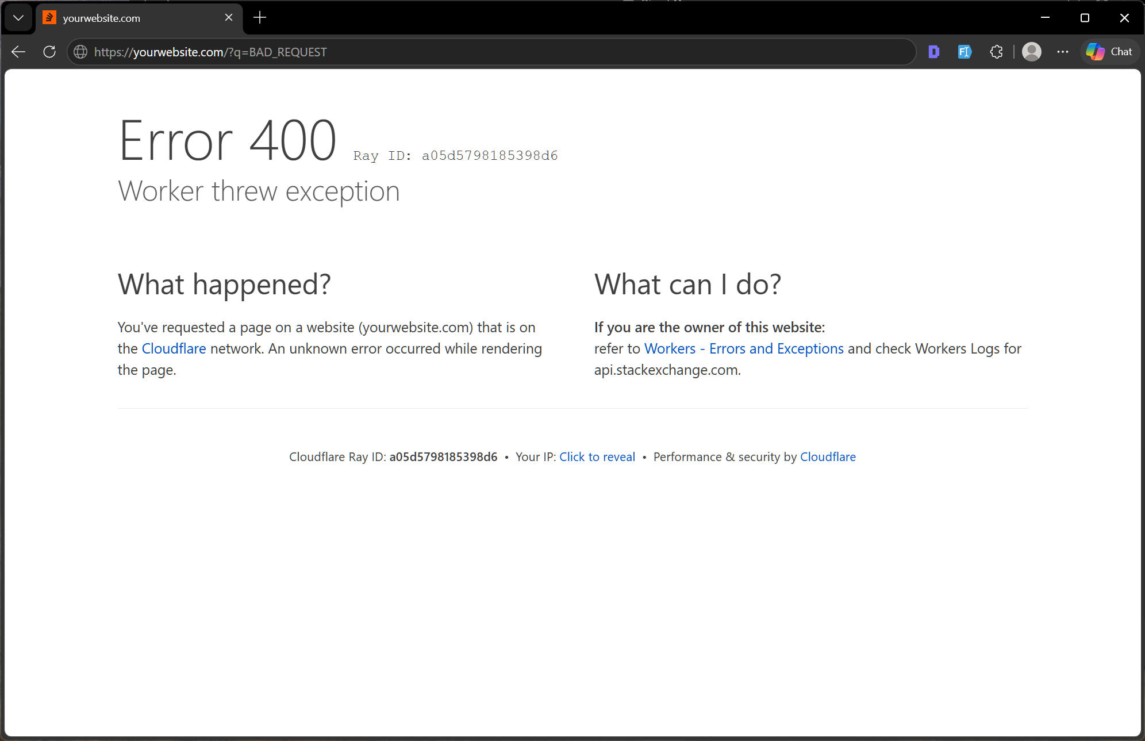
Task: View site information globe icon
Action: tap(80, 52)
